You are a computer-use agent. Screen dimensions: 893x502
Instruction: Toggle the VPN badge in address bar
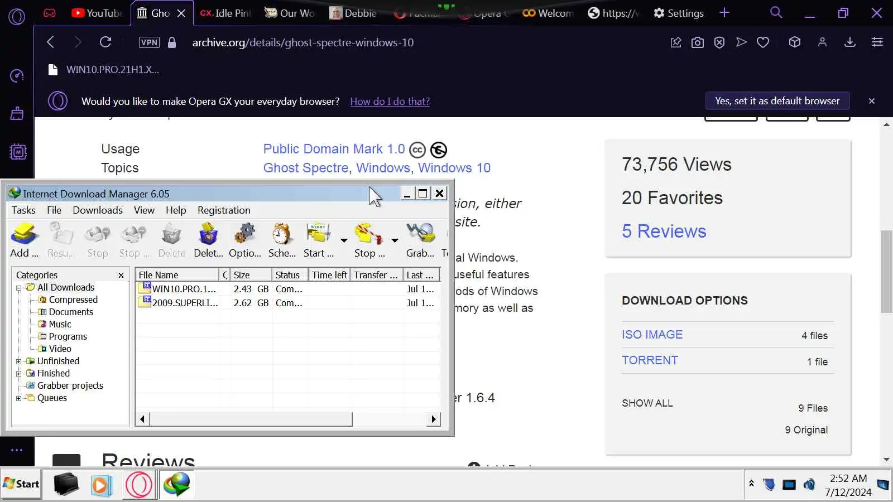point(149,42)
